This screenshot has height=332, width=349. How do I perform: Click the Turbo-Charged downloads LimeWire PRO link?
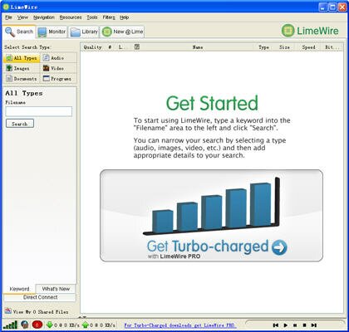point(179,325)
